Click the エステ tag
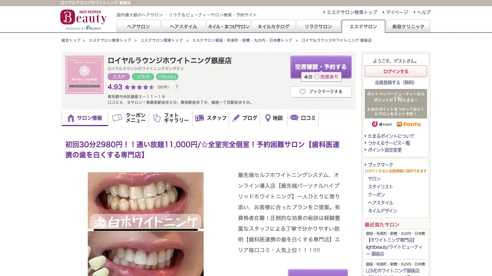492x276 pixels. [119, 77]
